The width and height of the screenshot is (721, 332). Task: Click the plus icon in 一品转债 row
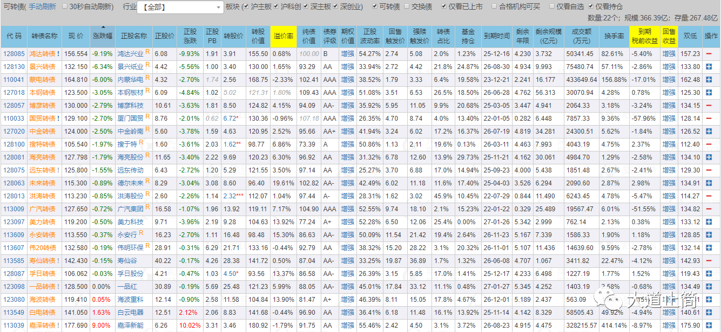[x=709, y=287]
